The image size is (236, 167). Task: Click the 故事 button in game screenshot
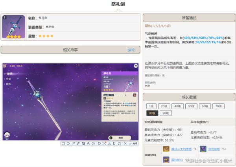click(x=120, y=138)
